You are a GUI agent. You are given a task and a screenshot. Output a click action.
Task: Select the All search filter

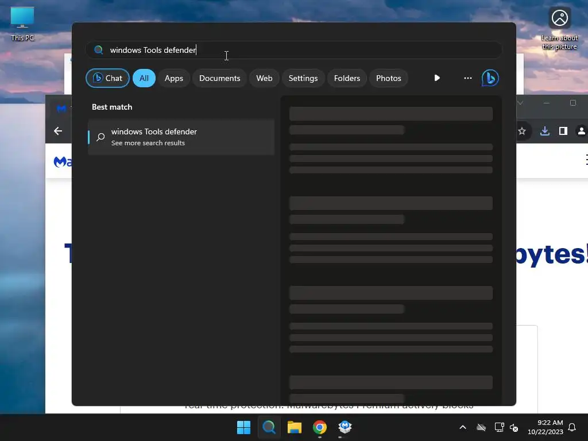pos(144,78)
